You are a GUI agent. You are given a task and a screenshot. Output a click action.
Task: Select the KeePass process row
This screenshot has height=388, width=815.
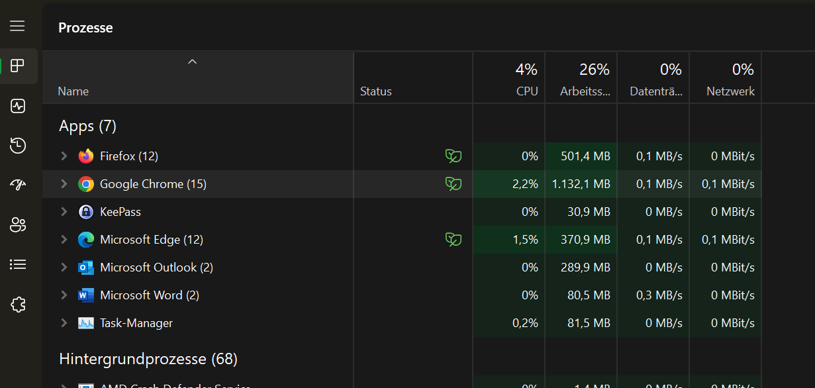(x=402, y=212)
